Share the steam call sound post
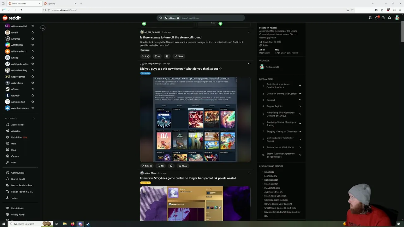404x227 pixels. point(179,56)
